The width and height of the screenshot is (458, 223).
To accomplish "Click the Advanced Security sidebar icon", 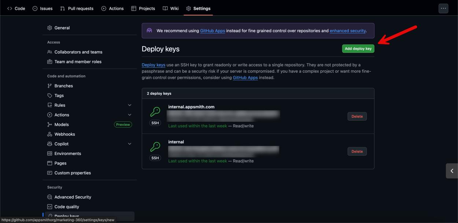I will [50, 197].
